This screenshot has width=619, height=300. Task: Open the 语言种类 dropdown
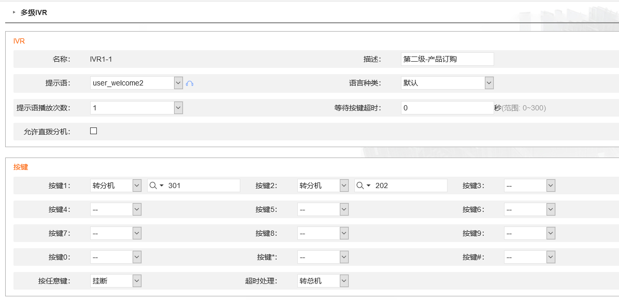(447, 83)
